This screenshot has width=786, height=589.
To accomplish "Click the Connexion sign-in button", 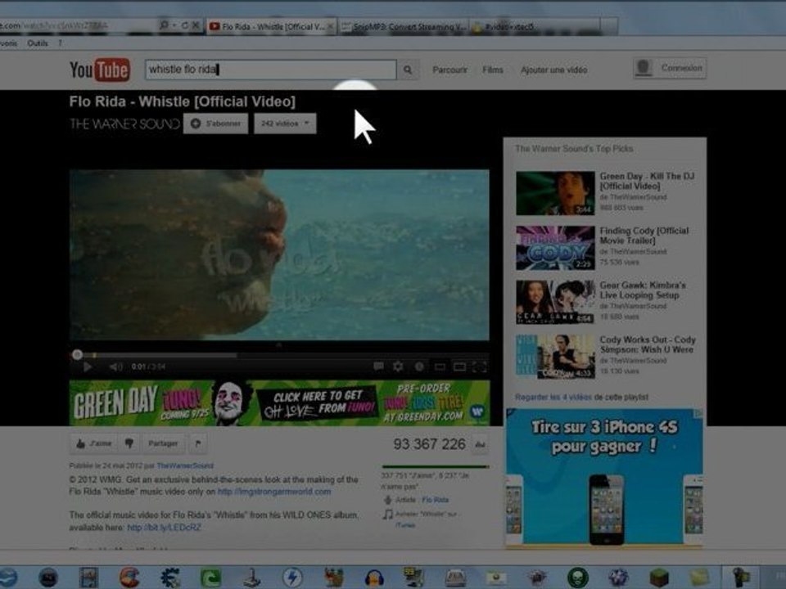I will 671,68.
